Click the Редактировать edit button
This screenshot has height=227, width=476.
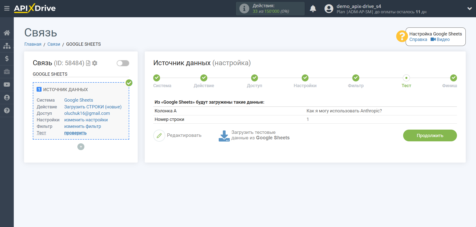point(178,135)
